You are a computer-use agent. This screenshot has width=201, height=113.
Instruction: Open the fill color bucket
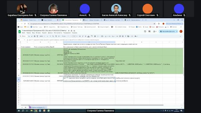pos(92,36)
